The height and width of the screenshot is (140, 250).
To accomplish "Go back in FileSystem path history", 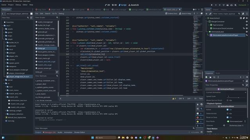I will [3, 14].
